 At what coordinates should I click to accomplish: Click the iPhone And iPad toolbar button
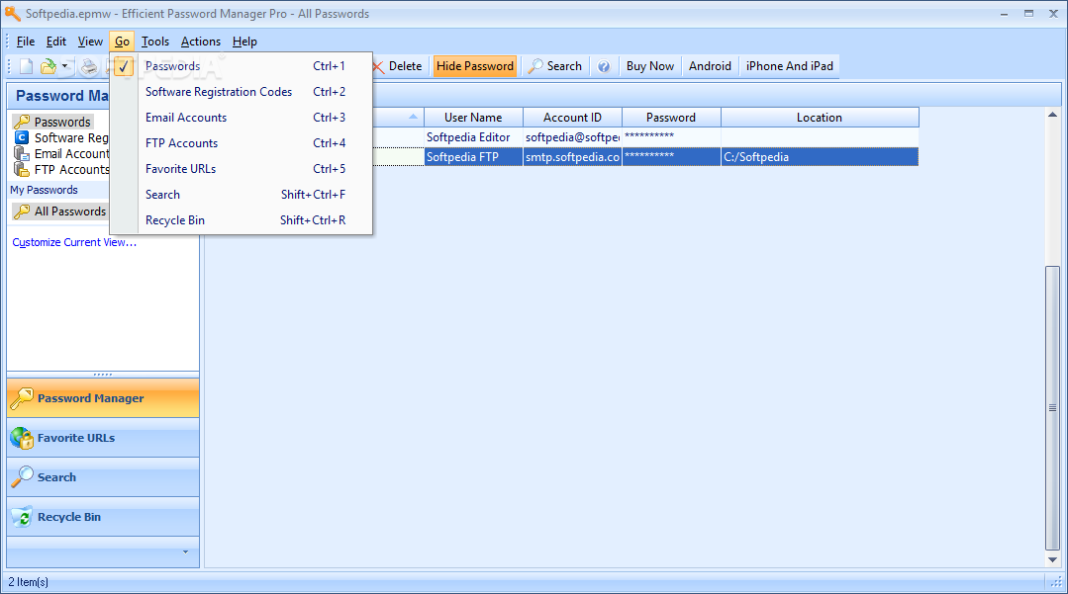[x=790, y=66]
